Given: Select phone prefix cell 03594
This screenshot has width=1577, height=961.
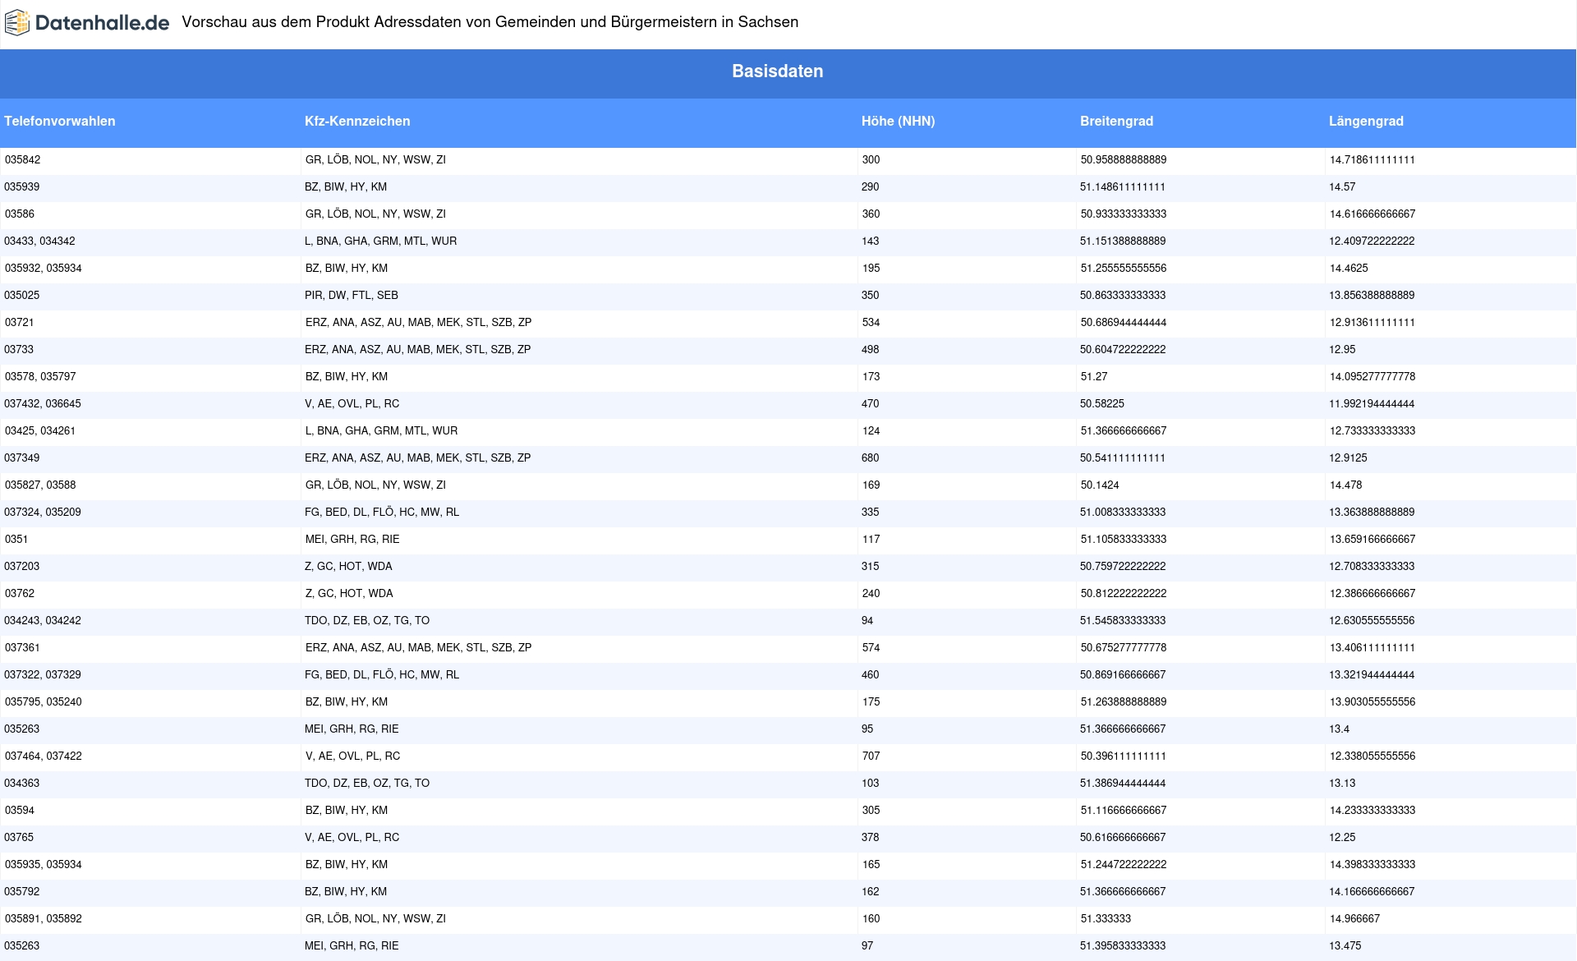Looking at the screenshot, I should coord(20,811).
